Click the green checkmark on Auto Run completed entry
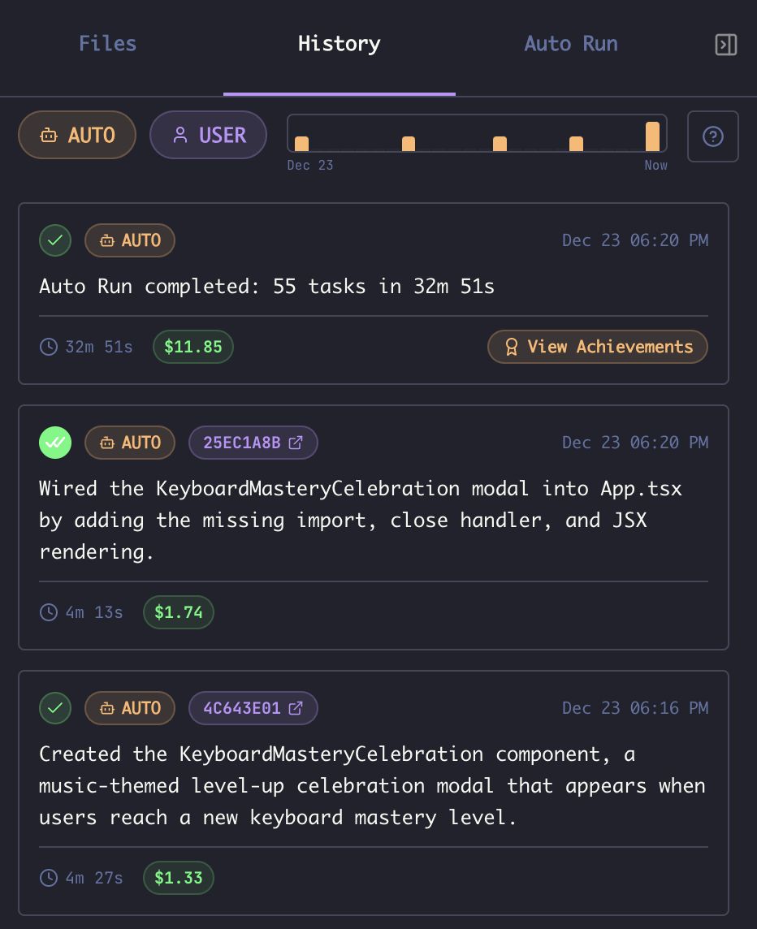Viewport: 757px width, 929px height. [54, 240]
